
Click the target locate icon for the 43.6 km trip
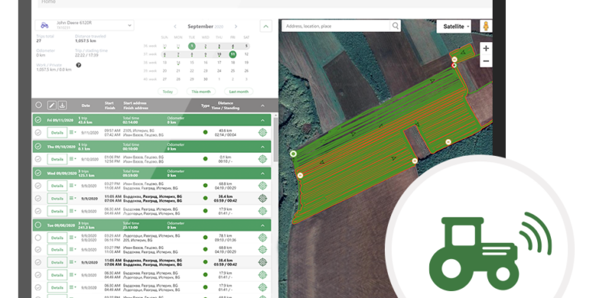pyautogui.click(x=262, y=132)
